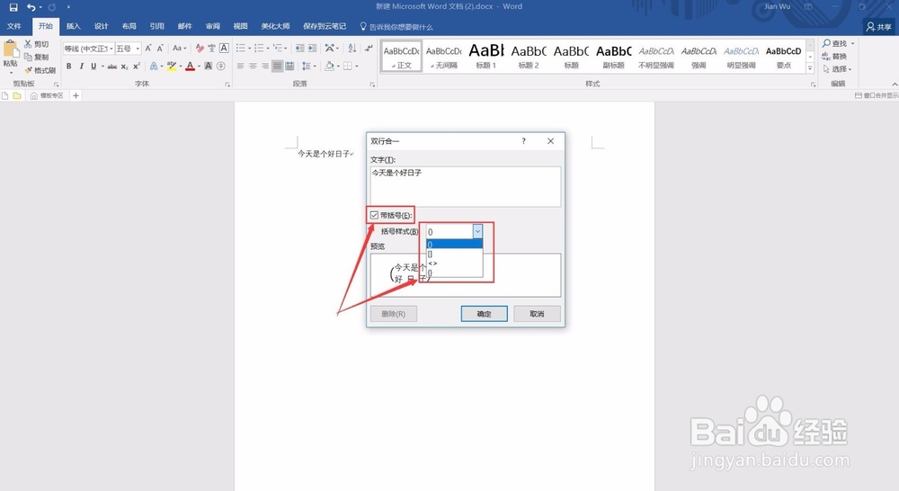Apply Bold formatting with the B icon
This screenshot has width=899, height=491.
69,66
